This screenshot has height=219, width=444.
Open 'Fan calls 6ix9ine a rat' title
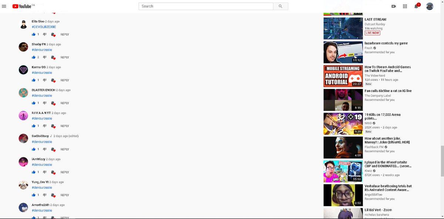coord(388,91)
